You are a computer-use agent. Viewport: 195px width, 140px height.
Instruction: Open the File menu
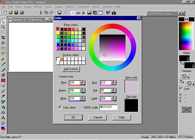4,7
